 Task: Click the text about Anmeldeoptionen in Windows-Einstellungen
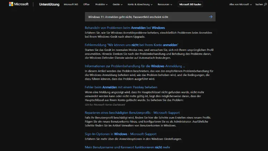click(x=133, y=139)
